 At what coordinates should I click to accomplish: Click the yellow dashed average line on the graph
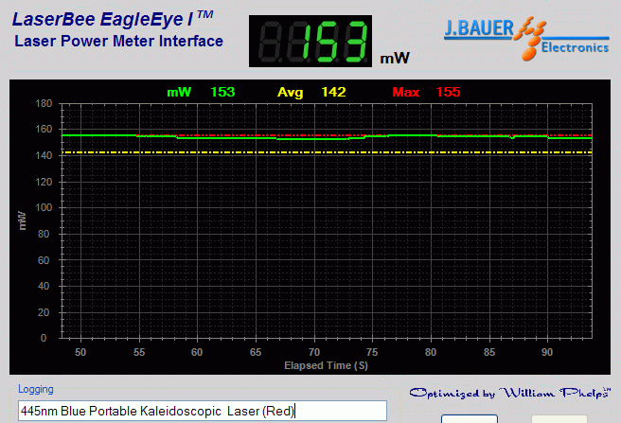327,152
